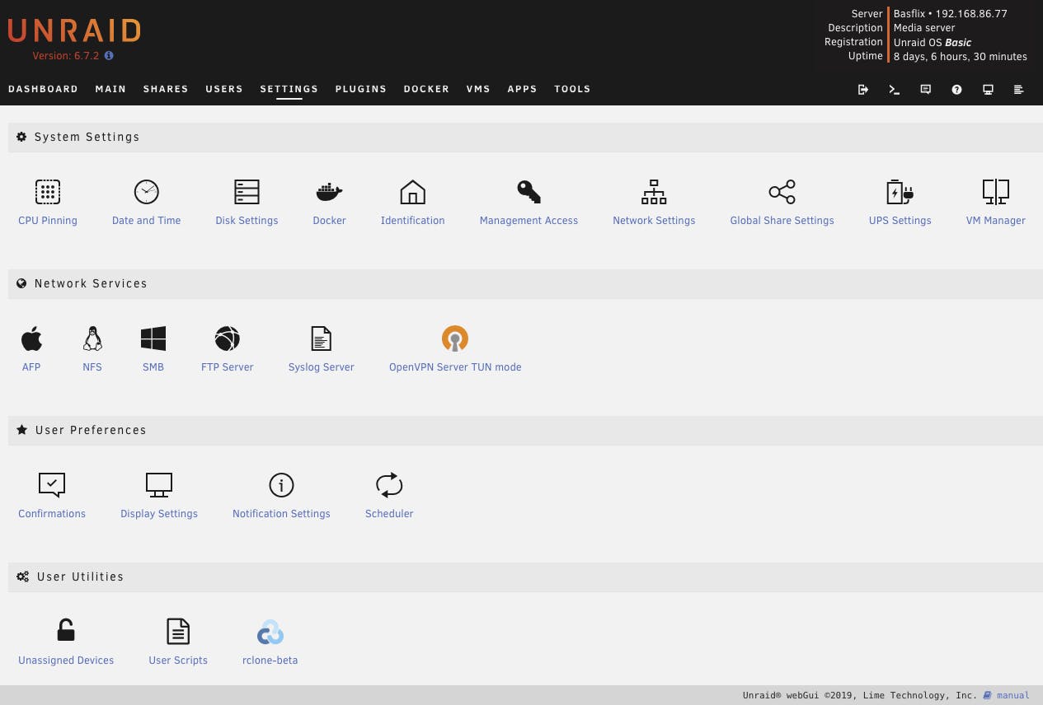This screenshot has height=705, width=1043.
Task: Click the server name Basflix text
Action: pyautogui.click(x=912, y=14)
